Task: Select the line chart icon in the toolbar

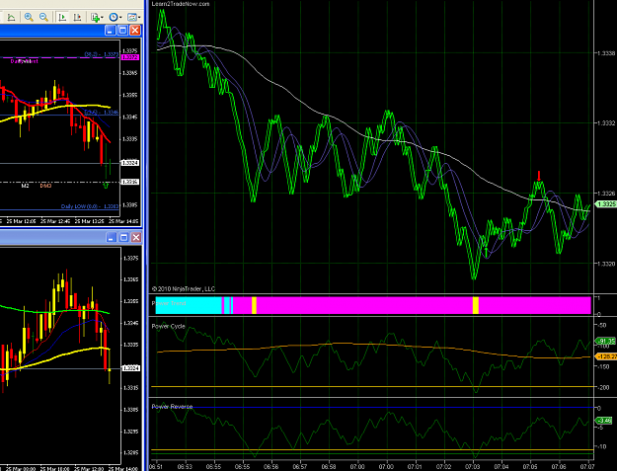Action: tap(11, 17)
